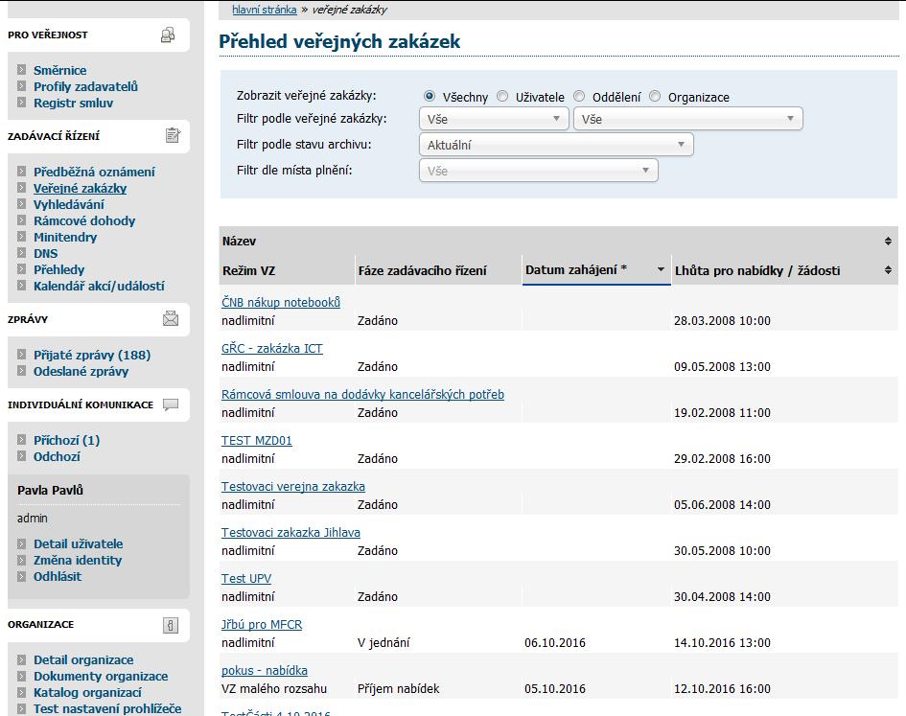The image size is (906, 716).
Task: Open the GŘC - zakázka ICT contract
Action: [272, 349]
